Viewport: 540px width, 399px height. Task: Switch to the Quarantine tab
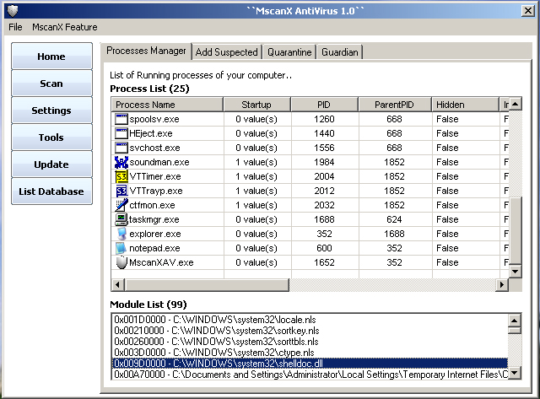(x=289, y=52)
